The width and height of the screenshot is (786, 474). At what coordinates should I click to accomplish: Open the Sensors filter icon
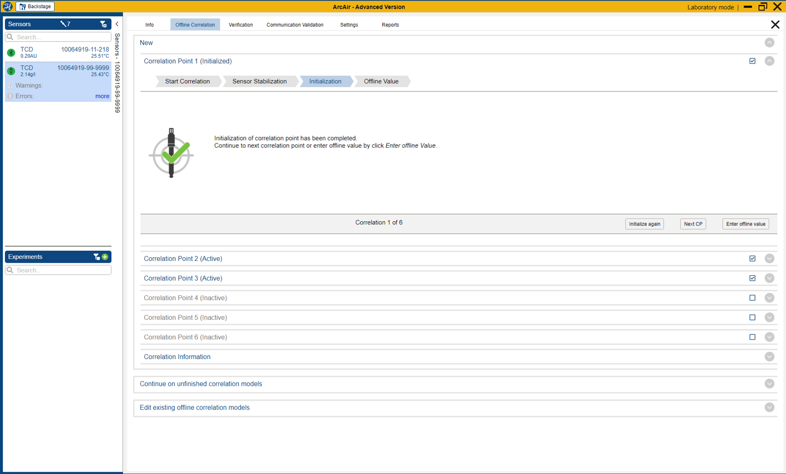click(x=103, y=24)
